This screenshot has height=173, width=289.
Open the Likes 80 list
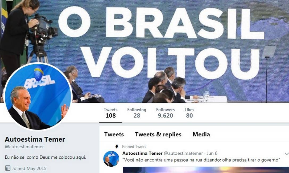(189, 113)
